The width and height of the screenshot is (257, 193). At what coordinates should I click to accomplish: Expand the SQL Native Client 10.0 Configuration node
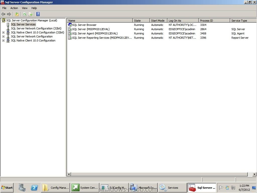click(x=3, y=40)
